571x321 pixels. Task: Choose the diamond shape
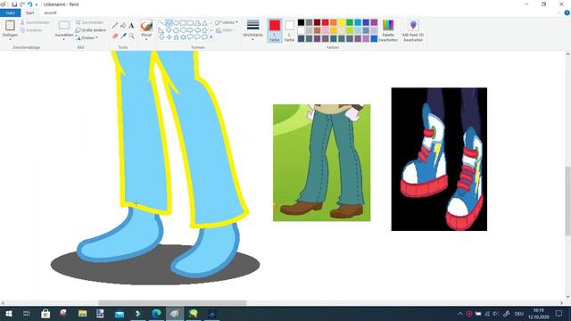coord(169,30)
